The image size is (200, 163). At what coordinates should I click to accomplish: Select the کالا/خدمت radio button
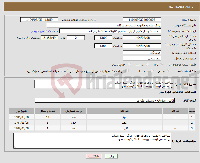coord(129,64)
